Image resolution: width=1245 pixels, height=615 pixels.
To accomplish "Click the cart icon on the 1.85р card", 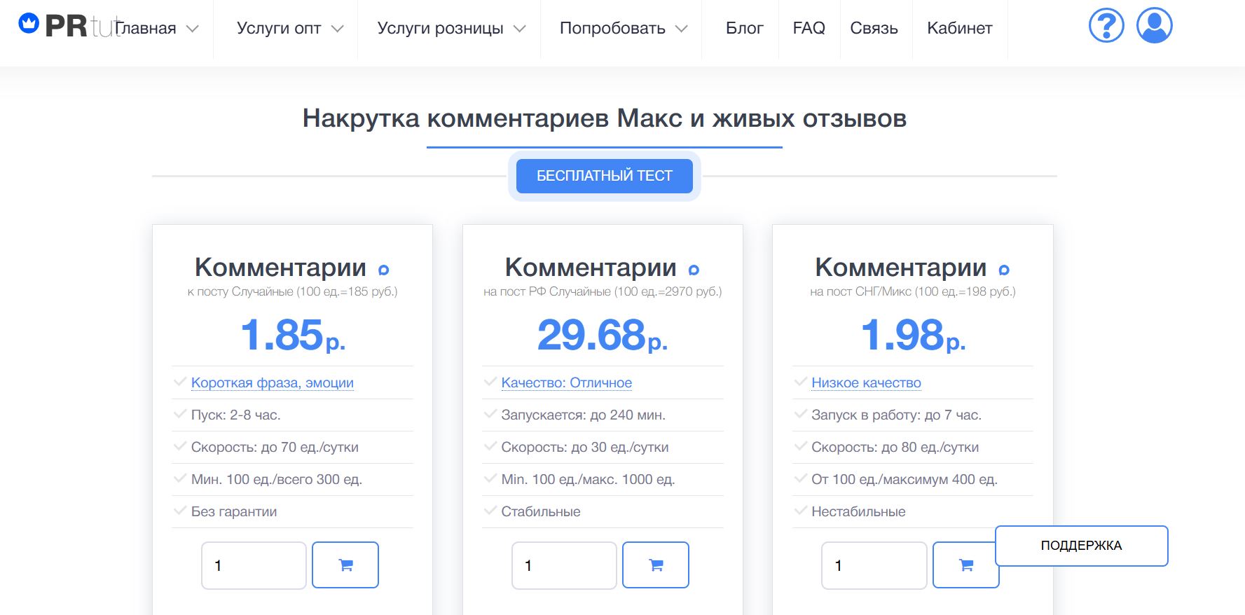I will tap(345, 564).
